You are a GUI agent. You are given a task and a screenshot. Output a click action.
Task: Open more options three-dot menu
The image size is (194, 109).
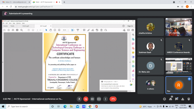[105, 99]
